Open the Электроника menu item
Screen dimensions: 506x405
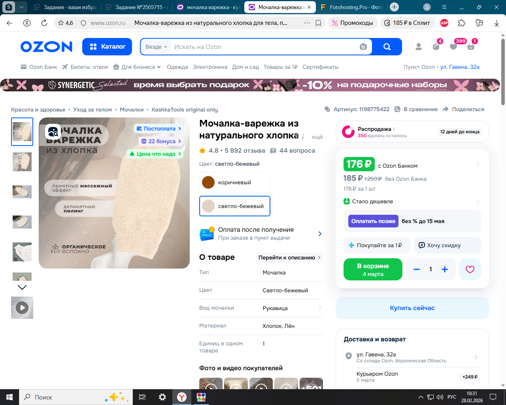[x=210, y=67]
